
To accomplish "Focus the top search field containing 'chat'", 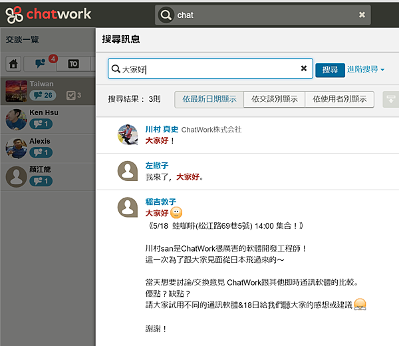I will click(x=263, y=15).
